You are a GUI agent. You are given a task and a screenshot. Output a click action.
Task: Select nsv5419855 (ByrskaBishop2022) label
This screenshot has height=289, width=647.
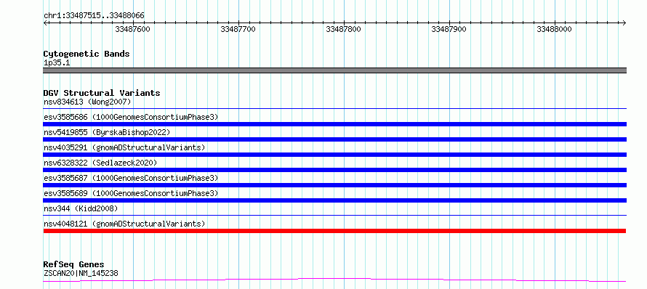(x=107, y=132)
